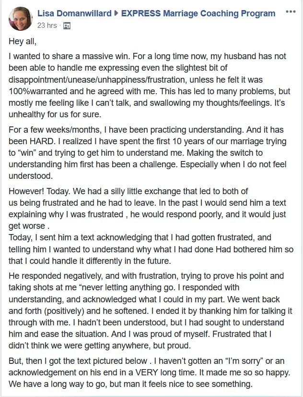Select the paragraph about a massive win
Screen dimensions: 303x397
click(150, 86)
